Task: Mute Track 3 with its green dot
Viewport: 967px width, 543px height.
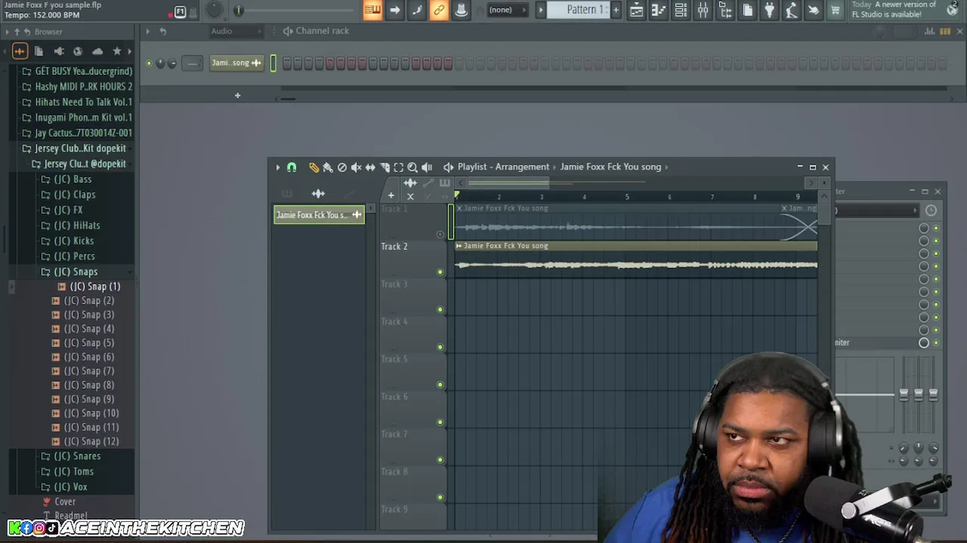Action: tap(440, 309)
